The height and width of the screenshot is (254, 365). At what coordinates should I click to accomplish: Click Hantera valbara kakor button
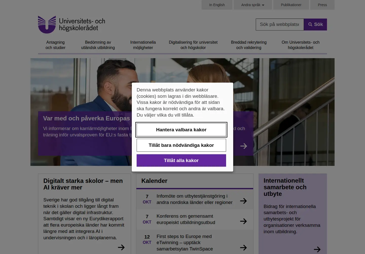[x=181, y=130]
